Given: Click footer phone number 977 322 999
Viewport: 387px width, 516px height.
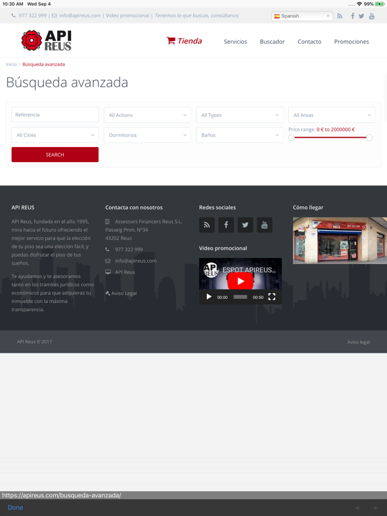Looking at the screenshot, I should [129, 249].
